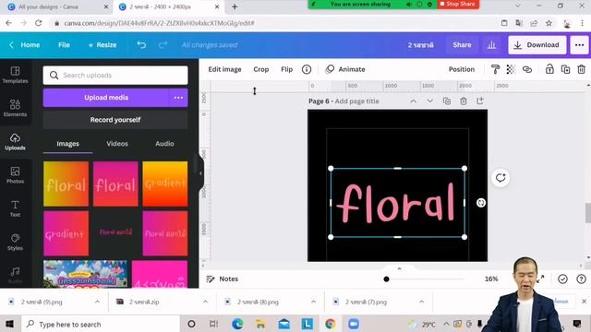Move page 6 up with arrow
Screen dimensions: 591x332
414,101
